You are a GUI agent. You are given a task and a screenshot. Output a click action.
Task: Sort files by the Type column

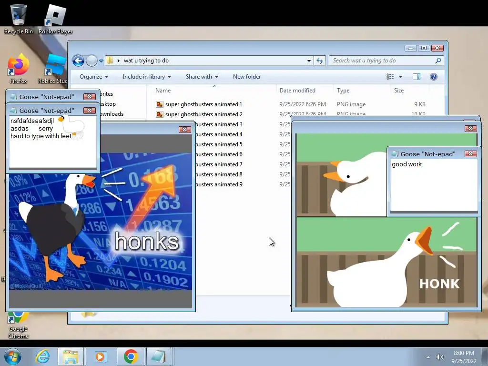(362, 90)
